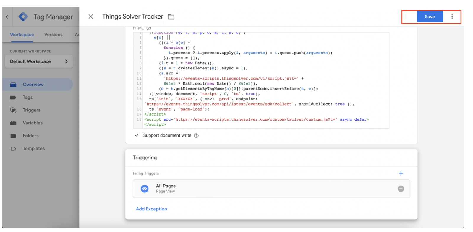Click the Add Exception link

(151, 209)
